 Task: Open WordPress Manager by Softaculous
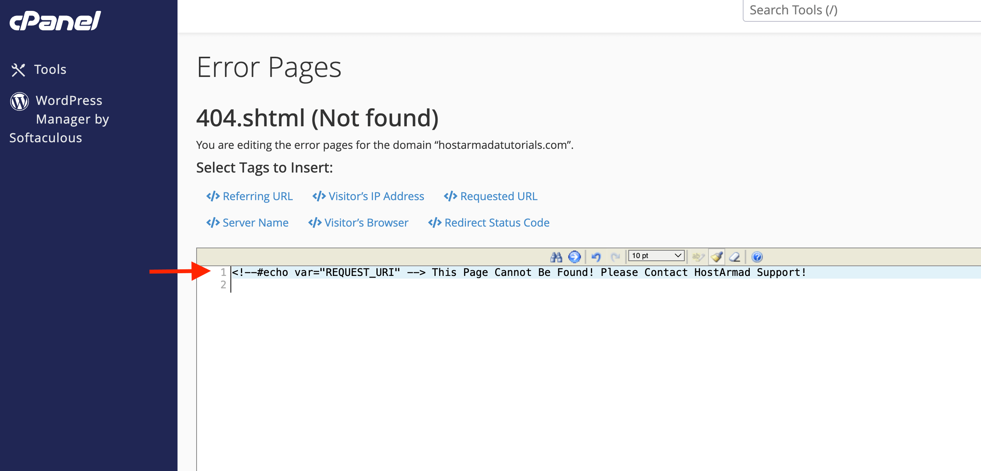[59, 119]
